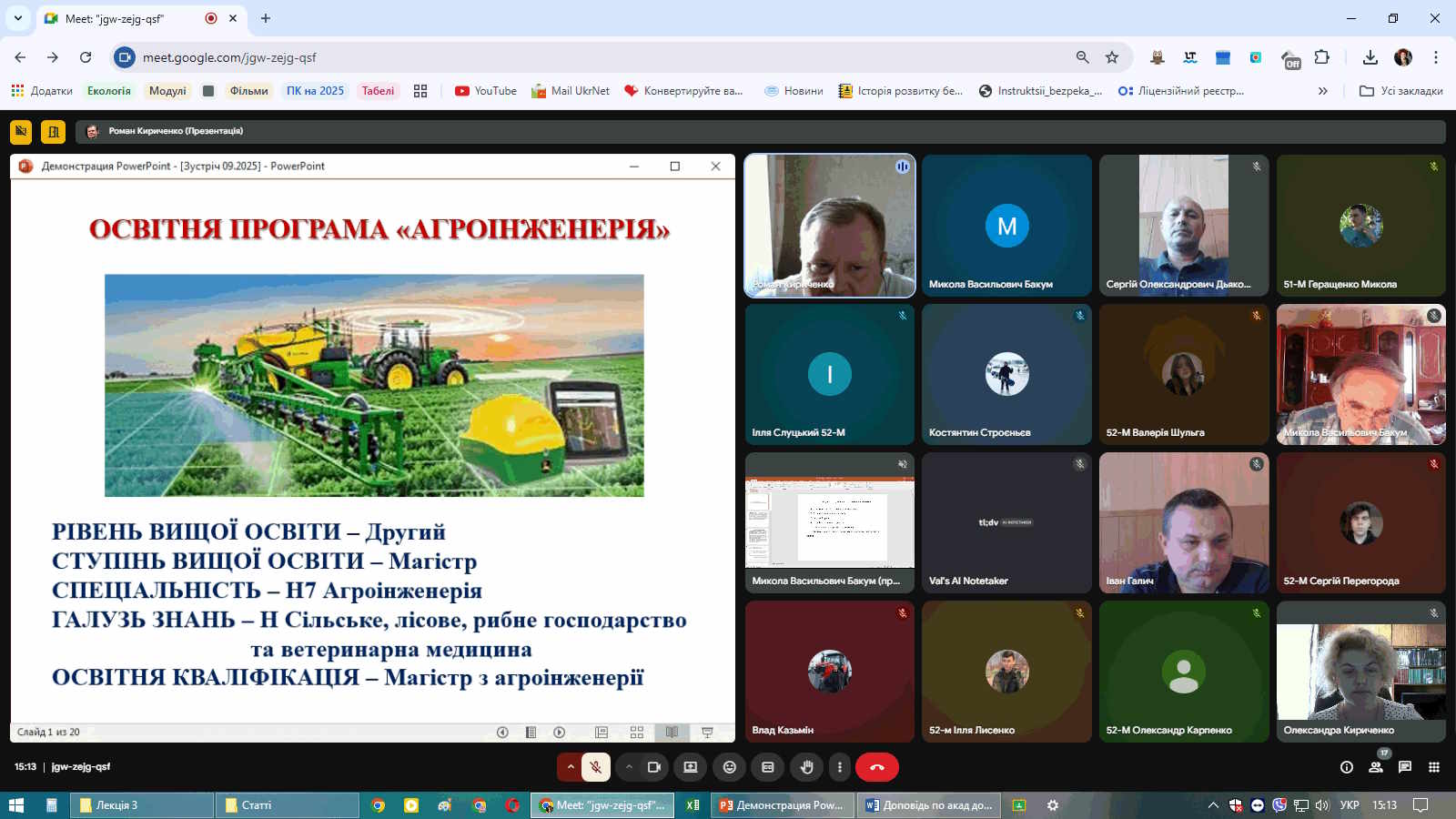Viewport: 1456px width, 819px height.
Task: Toggle the camera on or off
Action: [x=653, y=767]
